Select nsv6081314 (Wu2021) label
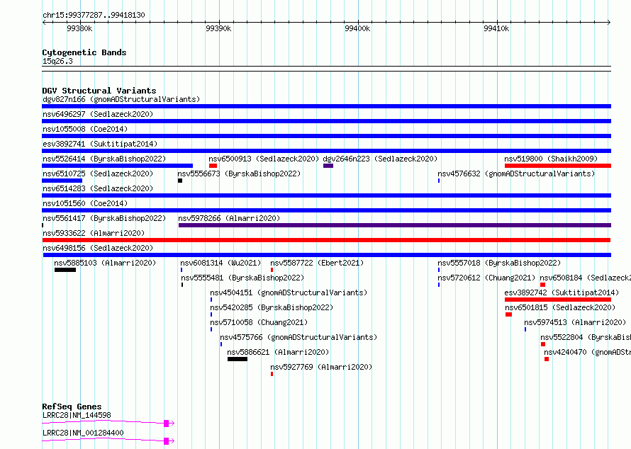Image resolution: width=631 pixels, height=449 pixels. [x=220, y=263]
